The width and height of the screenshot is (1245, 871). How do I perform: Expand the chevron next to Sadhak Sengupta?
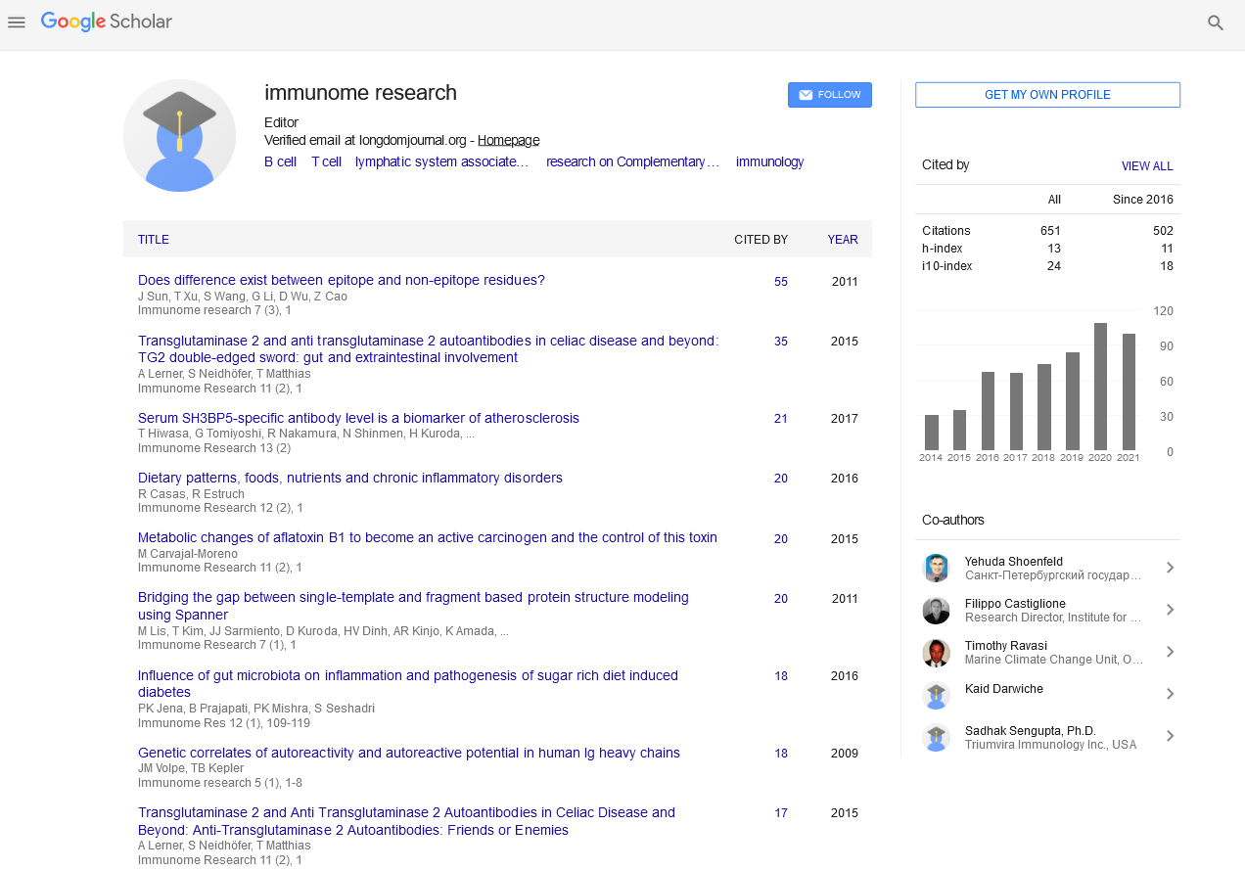tap(1170, 736)
